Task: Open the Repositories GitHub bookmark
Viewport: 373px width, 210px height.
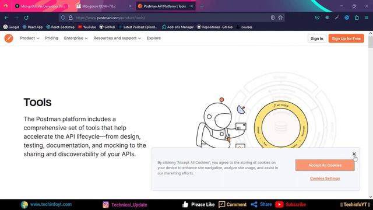Action: 214,27
